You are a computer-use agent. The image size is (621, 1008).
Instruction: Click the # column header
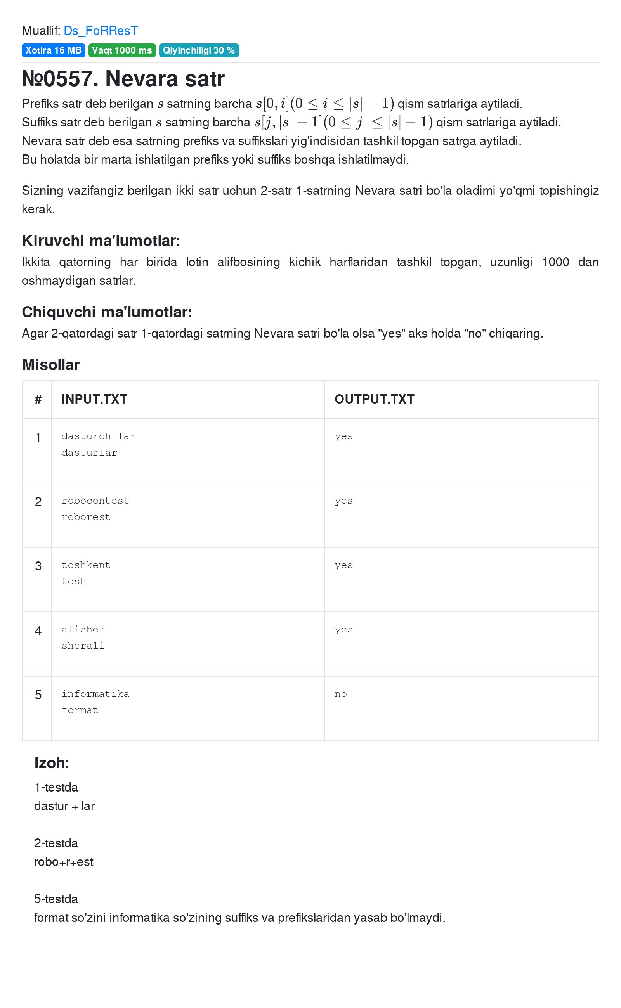pos(38,399)
